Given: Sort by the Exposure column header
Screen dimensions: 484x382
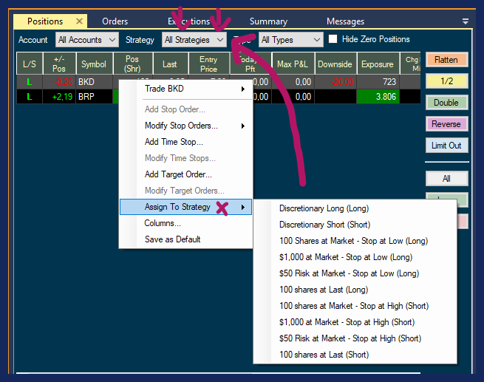Looking at the screenshot, I should pyautogui.click(x=377, y=65).
